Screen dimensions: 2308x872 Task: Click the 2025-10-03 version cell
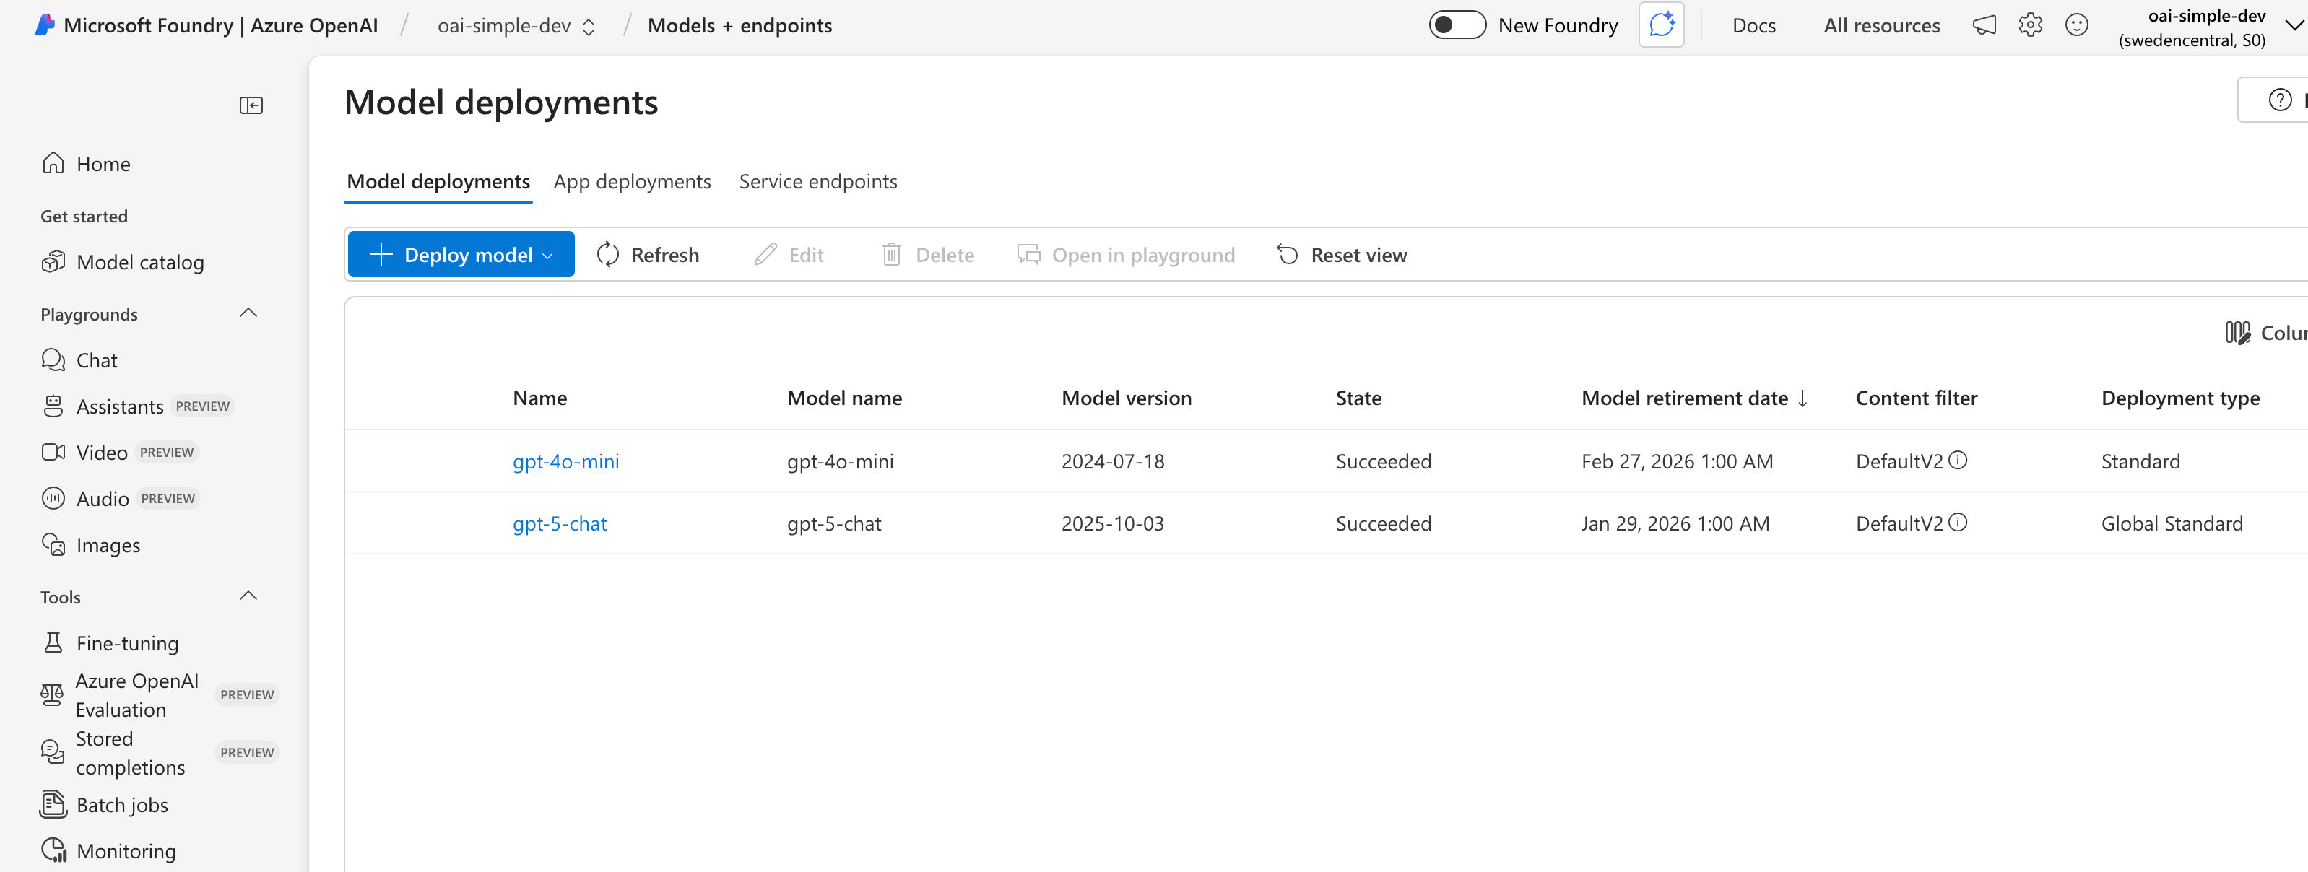point(1113,524)
